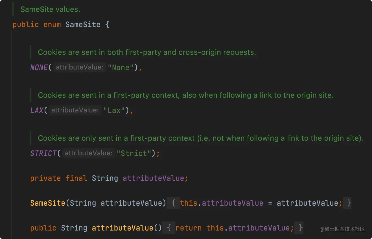Click the "SameSite values." doc comment
372x239 pixels.
(50, 9)
